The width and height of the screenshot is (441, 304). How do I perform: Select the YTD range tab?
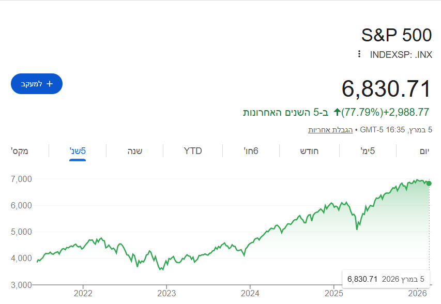click(x=193, y=151)
